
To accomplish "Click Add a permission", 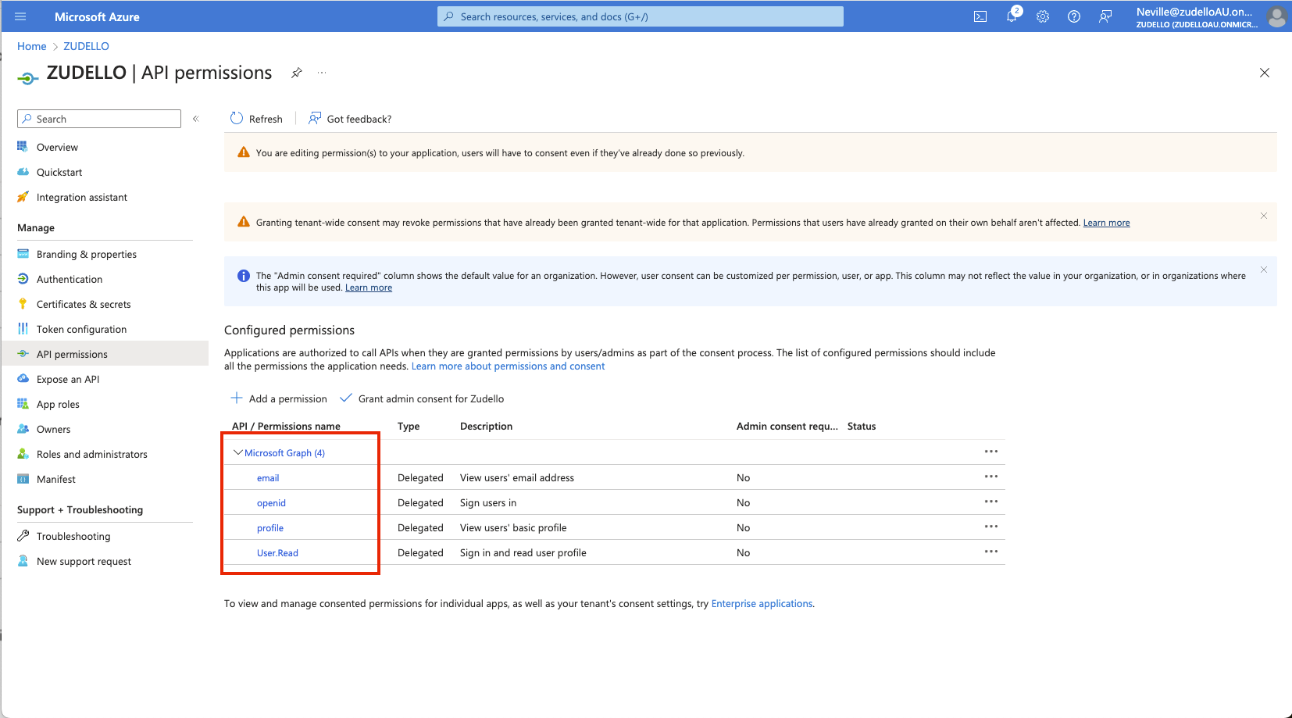I will point(279,398).
